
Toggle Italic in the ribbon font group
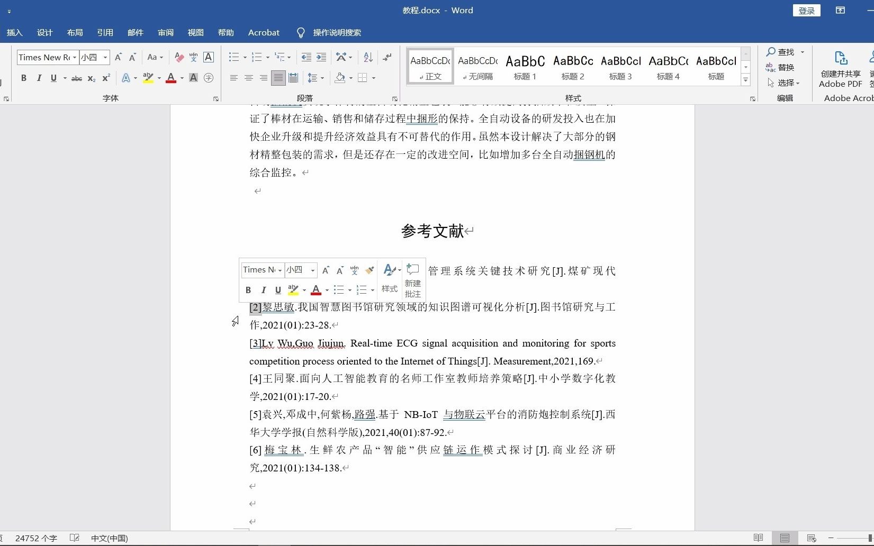[39, 78]
